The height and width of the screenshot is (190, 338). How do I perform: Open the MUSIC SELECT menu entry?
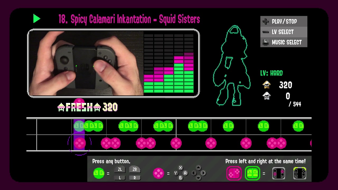tap(284, 42)
